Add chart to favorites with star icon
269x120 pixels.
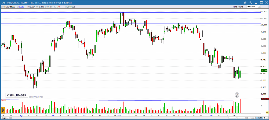click(245, 2)
